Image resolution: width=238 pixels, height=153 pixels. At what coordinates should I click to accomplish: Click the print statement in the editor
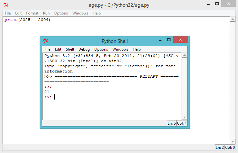tap(27, 20)
